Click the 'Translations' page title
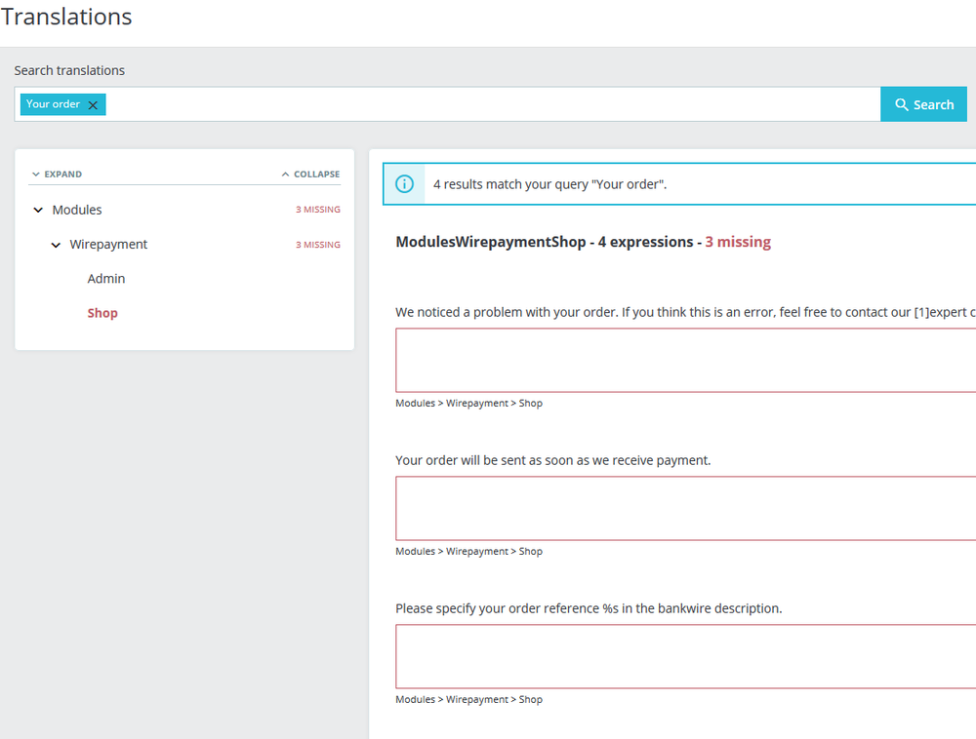 point(66,17)
